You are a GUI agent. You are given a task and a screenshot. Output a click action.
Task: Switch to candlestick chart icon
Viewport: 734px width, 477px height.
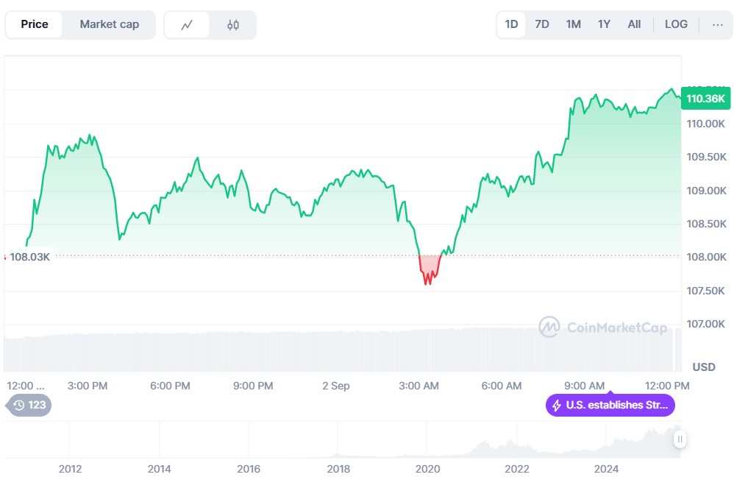tap(232, 24)
